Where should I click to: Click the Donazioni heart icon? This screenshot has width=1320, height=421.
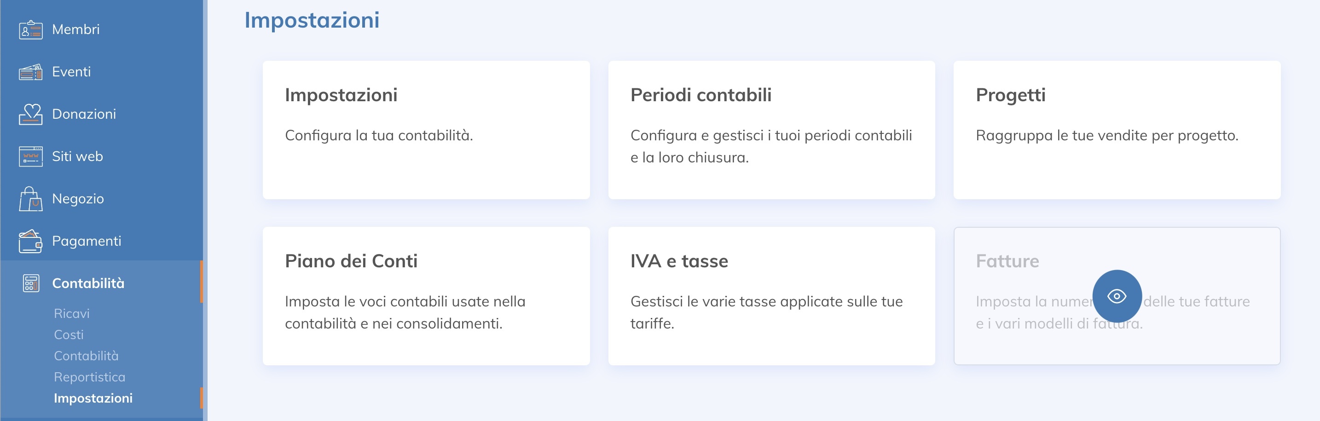click(31, 114)
